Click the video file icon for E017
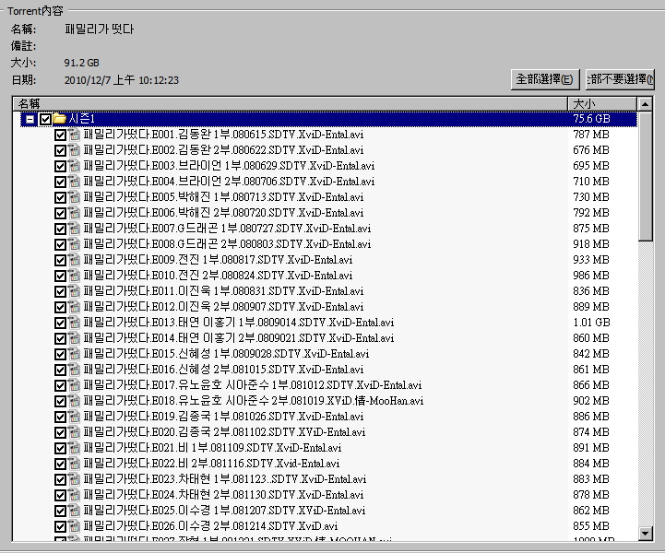This screenshot has width=665, height=553. click(x=74, y=385)
